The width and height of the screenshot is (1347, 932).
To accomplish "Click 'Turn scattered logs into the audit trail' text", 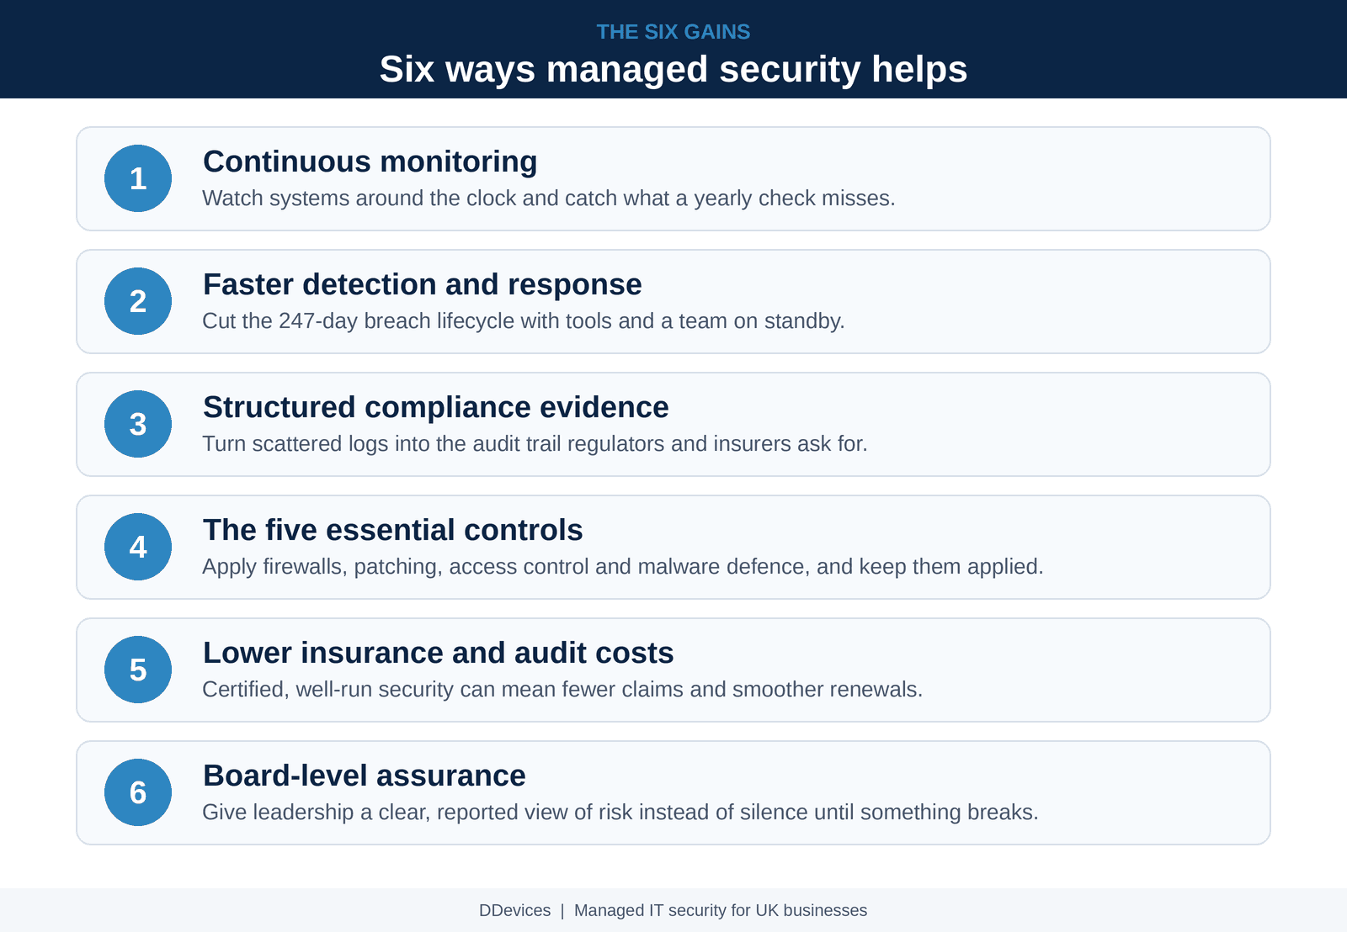I will point(535,444).
